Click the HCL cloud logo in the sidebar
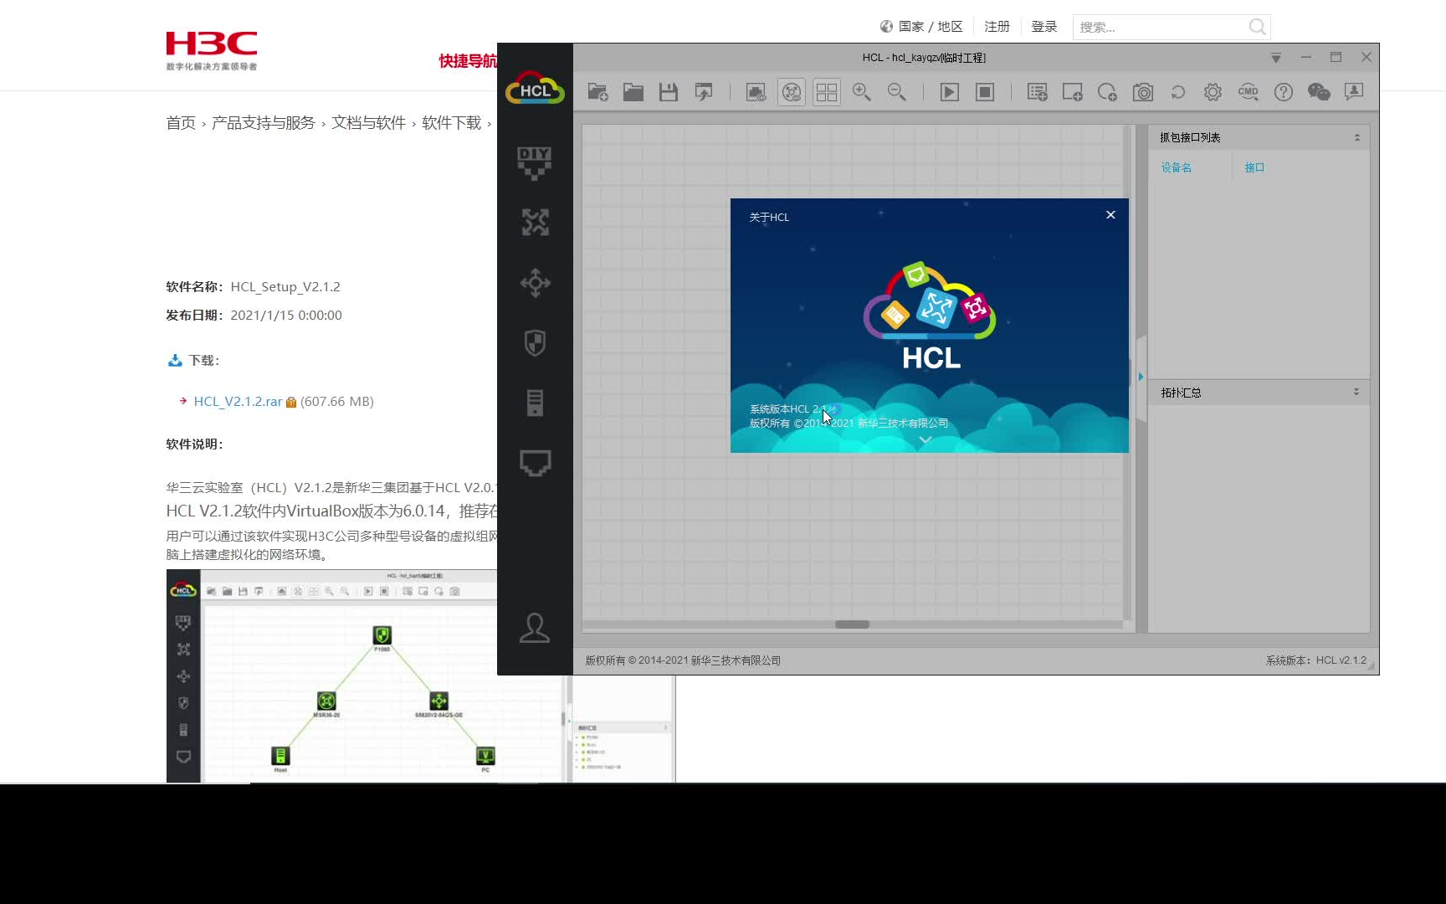Screen dimensions: 1446x904 point(535,88)
